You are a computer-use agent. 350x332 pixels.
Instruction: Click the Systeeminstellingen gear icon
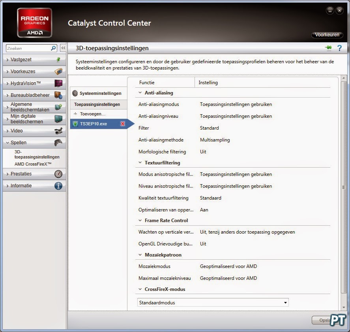point(75,93)
